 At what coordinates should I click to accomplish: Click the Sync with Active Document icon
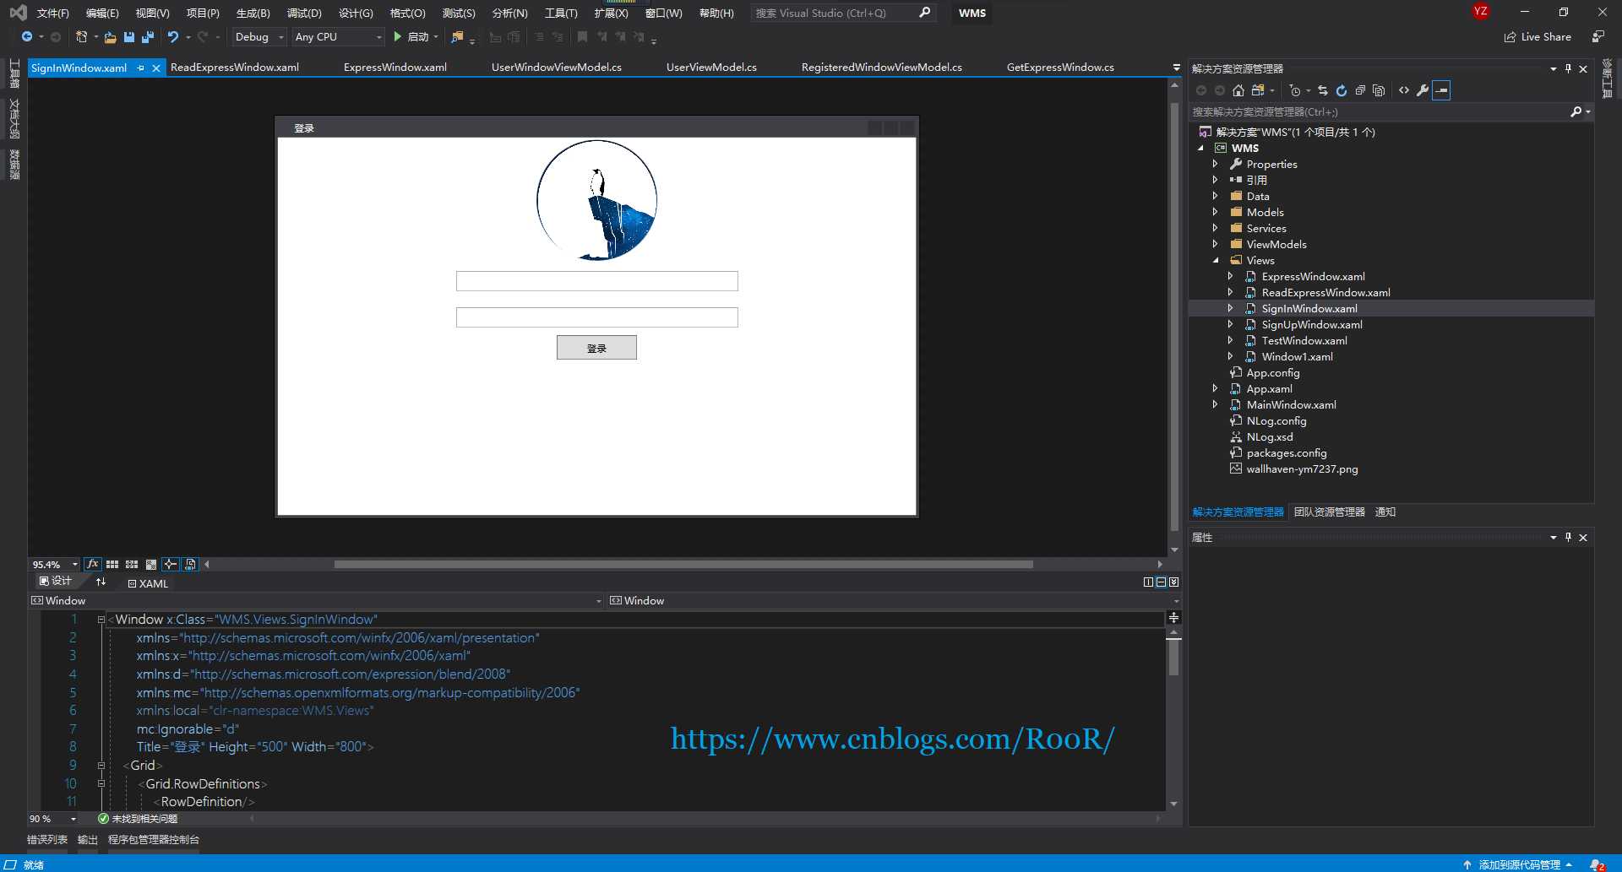[x=1323, y=90]
